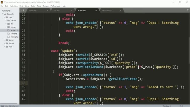Click the cart folder icon
This screenshot has height=107, width=190.
click(x=7, y=17)
